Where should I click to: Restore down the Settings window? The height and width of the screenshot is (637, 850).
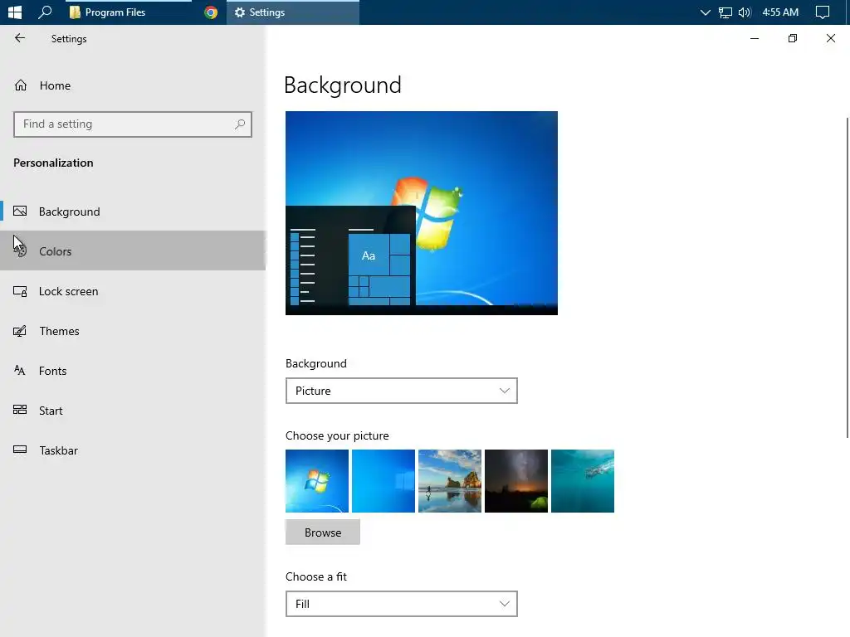click(x=793, y=38)
